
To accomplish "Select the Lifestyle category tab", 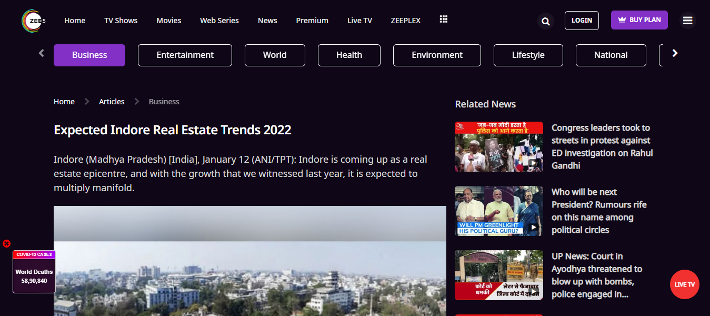I will pyautogui.click(x=528, y=55).
